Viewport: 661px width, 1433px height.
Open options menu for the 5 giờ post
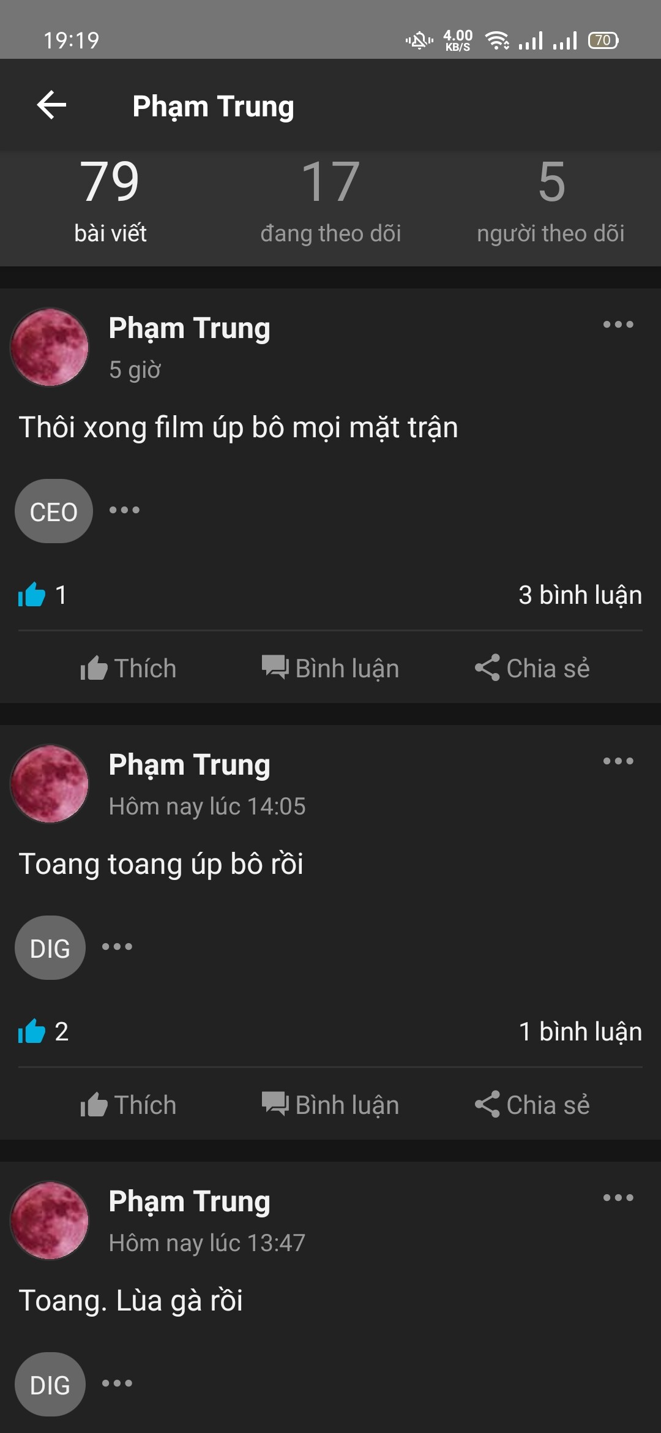pos(618,325)
